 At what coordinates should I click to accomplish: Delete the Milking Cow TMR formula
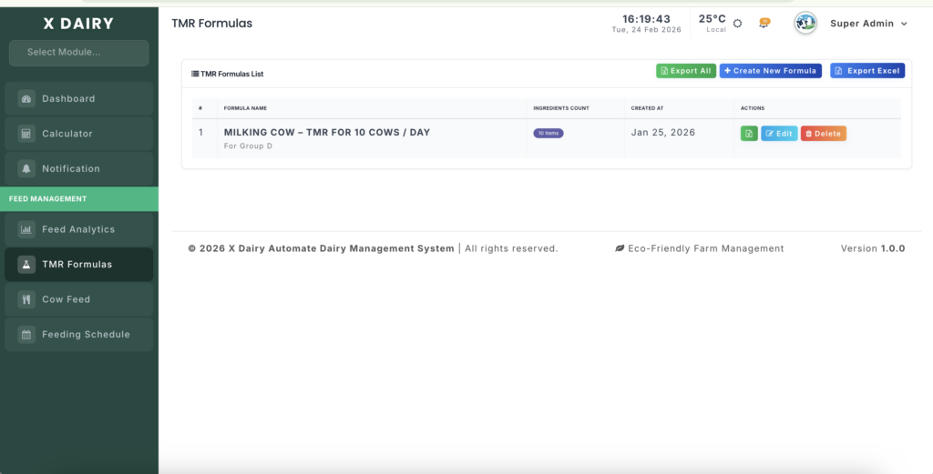point(823,134)
